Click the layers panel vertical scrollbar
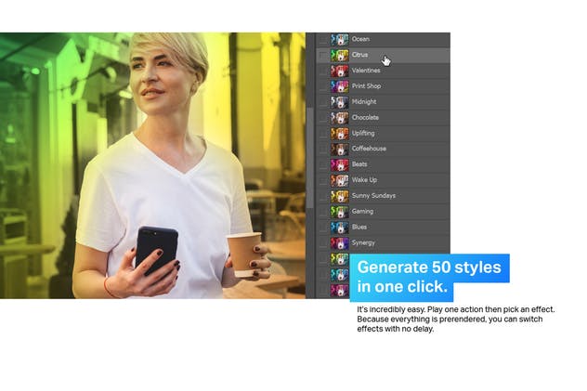 coord(309,139)
